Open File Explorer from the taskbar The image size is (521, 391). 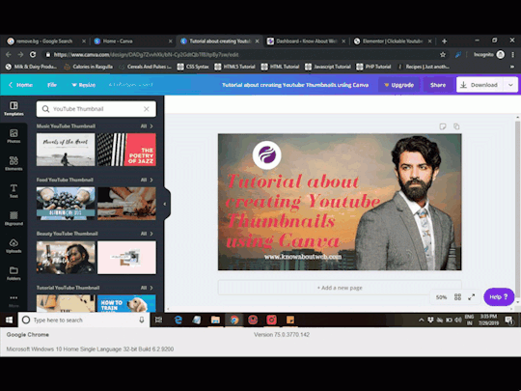tap(215, 320)
